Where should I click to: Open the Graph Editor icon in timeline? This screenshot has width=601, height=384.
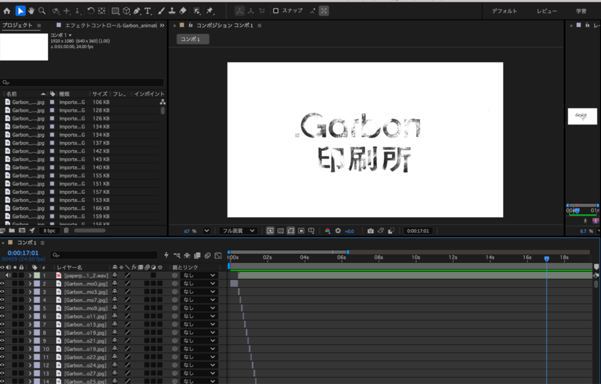pyautogui.click(x=218, y=255)
